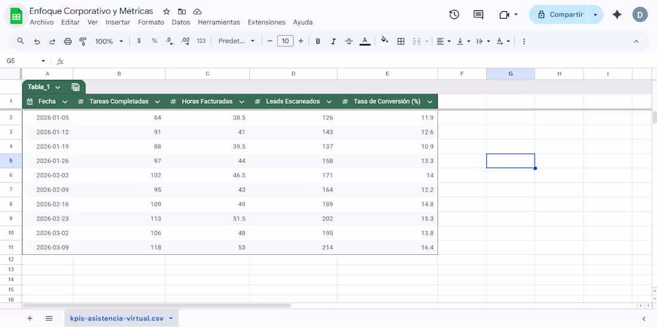Click the table view grid icon
The height and width of the screenshot is (327, 657).
pos(76,87)
